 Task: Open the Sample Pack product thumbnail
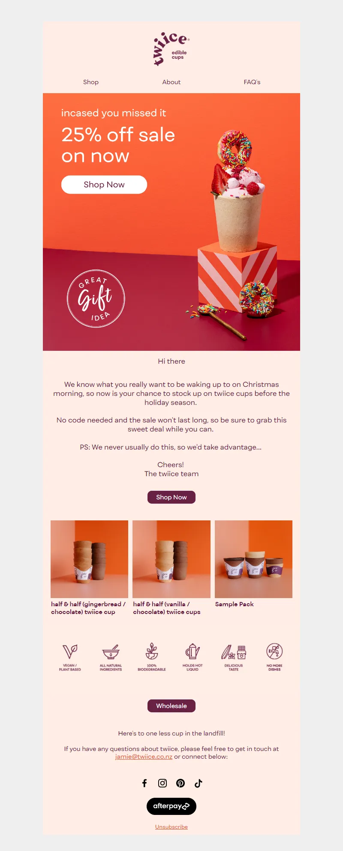click(253, 559)
